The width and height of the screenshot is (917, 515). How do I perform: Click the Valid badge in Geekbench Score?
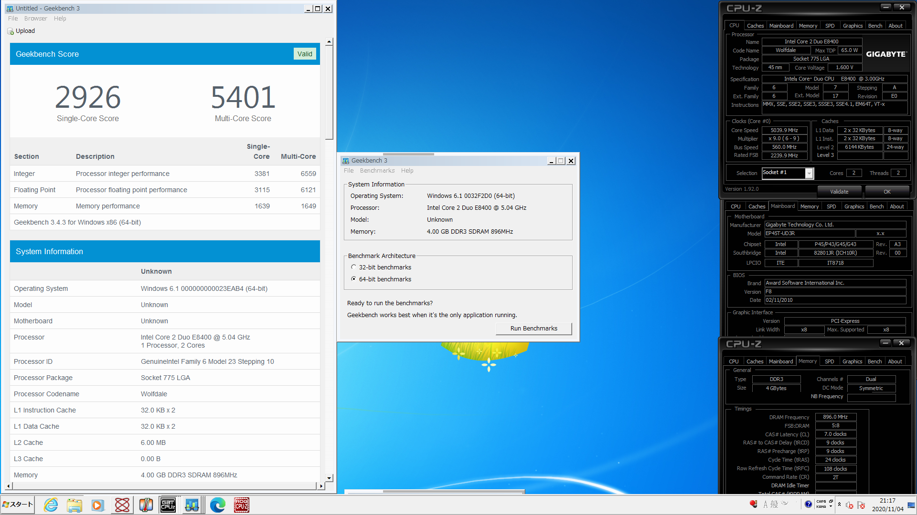[x=305, y=54]
